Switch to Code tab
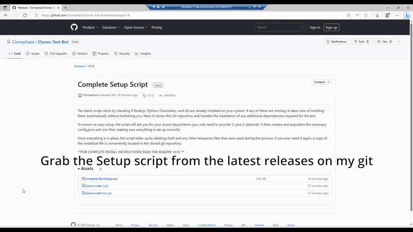413x232 pixels. [x=14, y=54]
